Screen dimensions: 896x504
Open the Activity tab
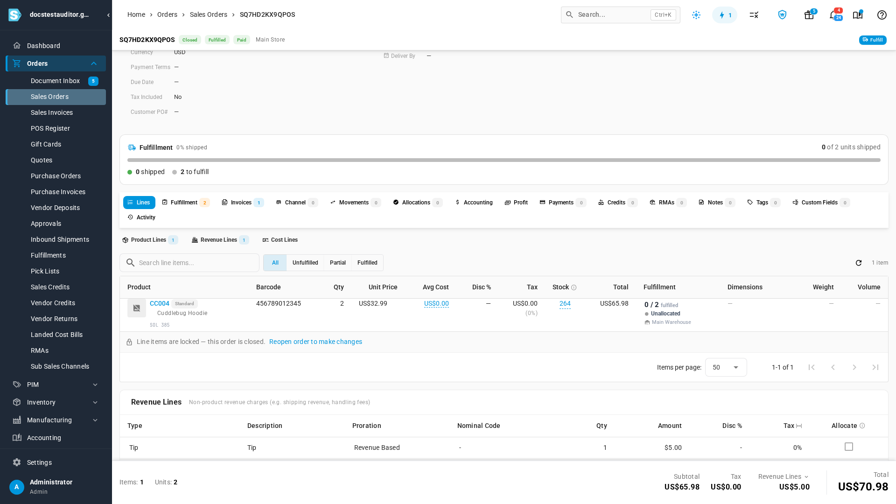coord(141,217)
